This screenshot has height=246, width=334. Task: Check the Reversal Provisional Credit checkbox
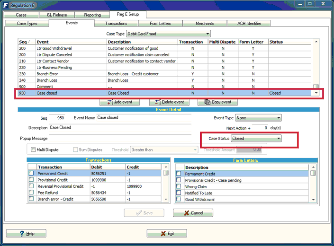coord(31,186)
